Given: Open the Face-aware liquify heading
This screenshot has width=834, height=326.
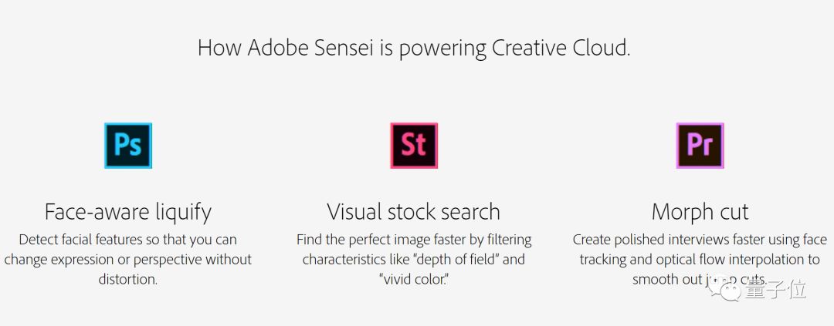Looking at the screenshot, I should [128, 213].
